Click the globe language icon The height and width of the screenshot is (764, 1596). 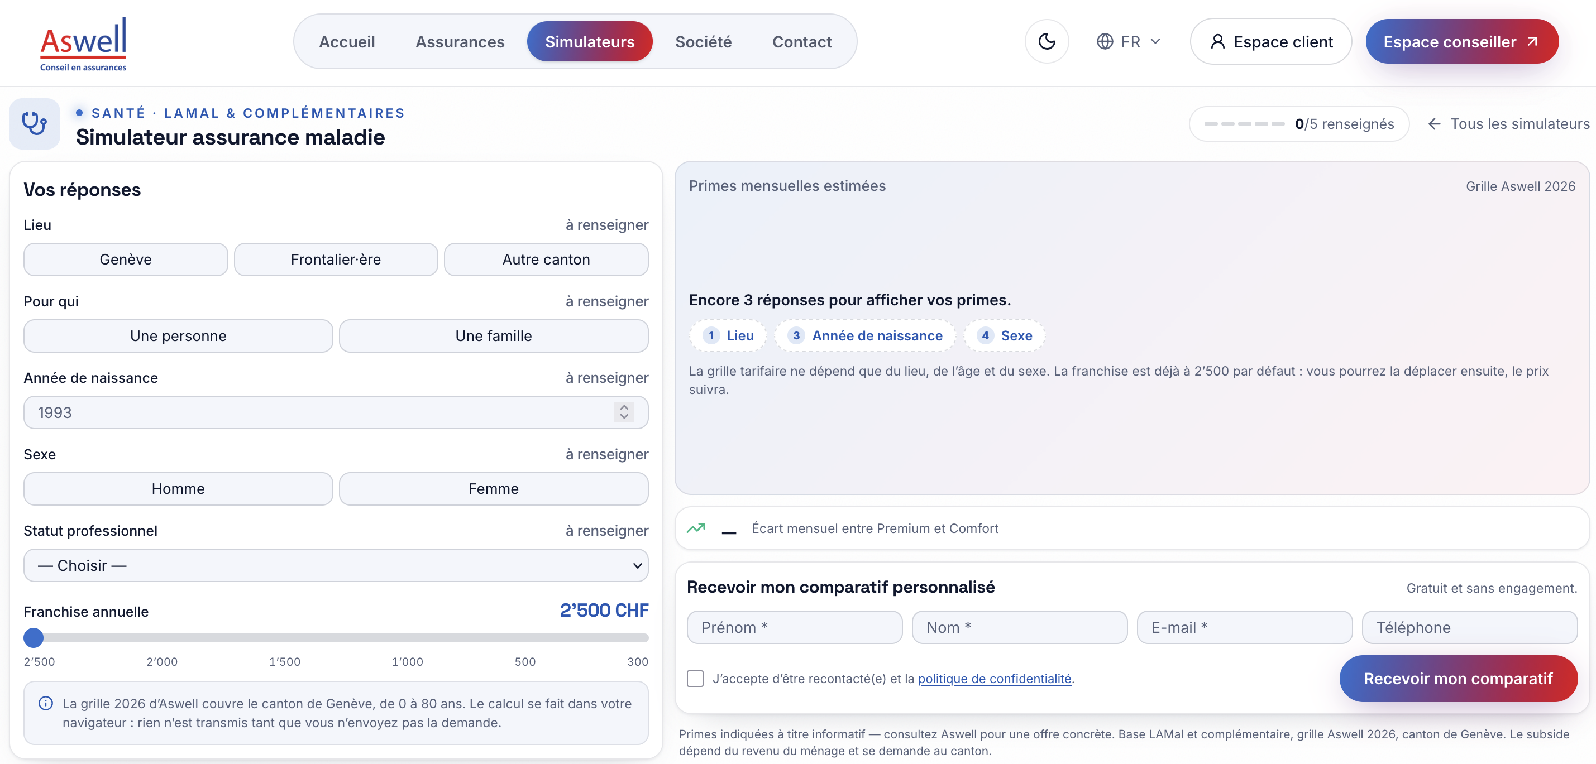[1105, 41]
